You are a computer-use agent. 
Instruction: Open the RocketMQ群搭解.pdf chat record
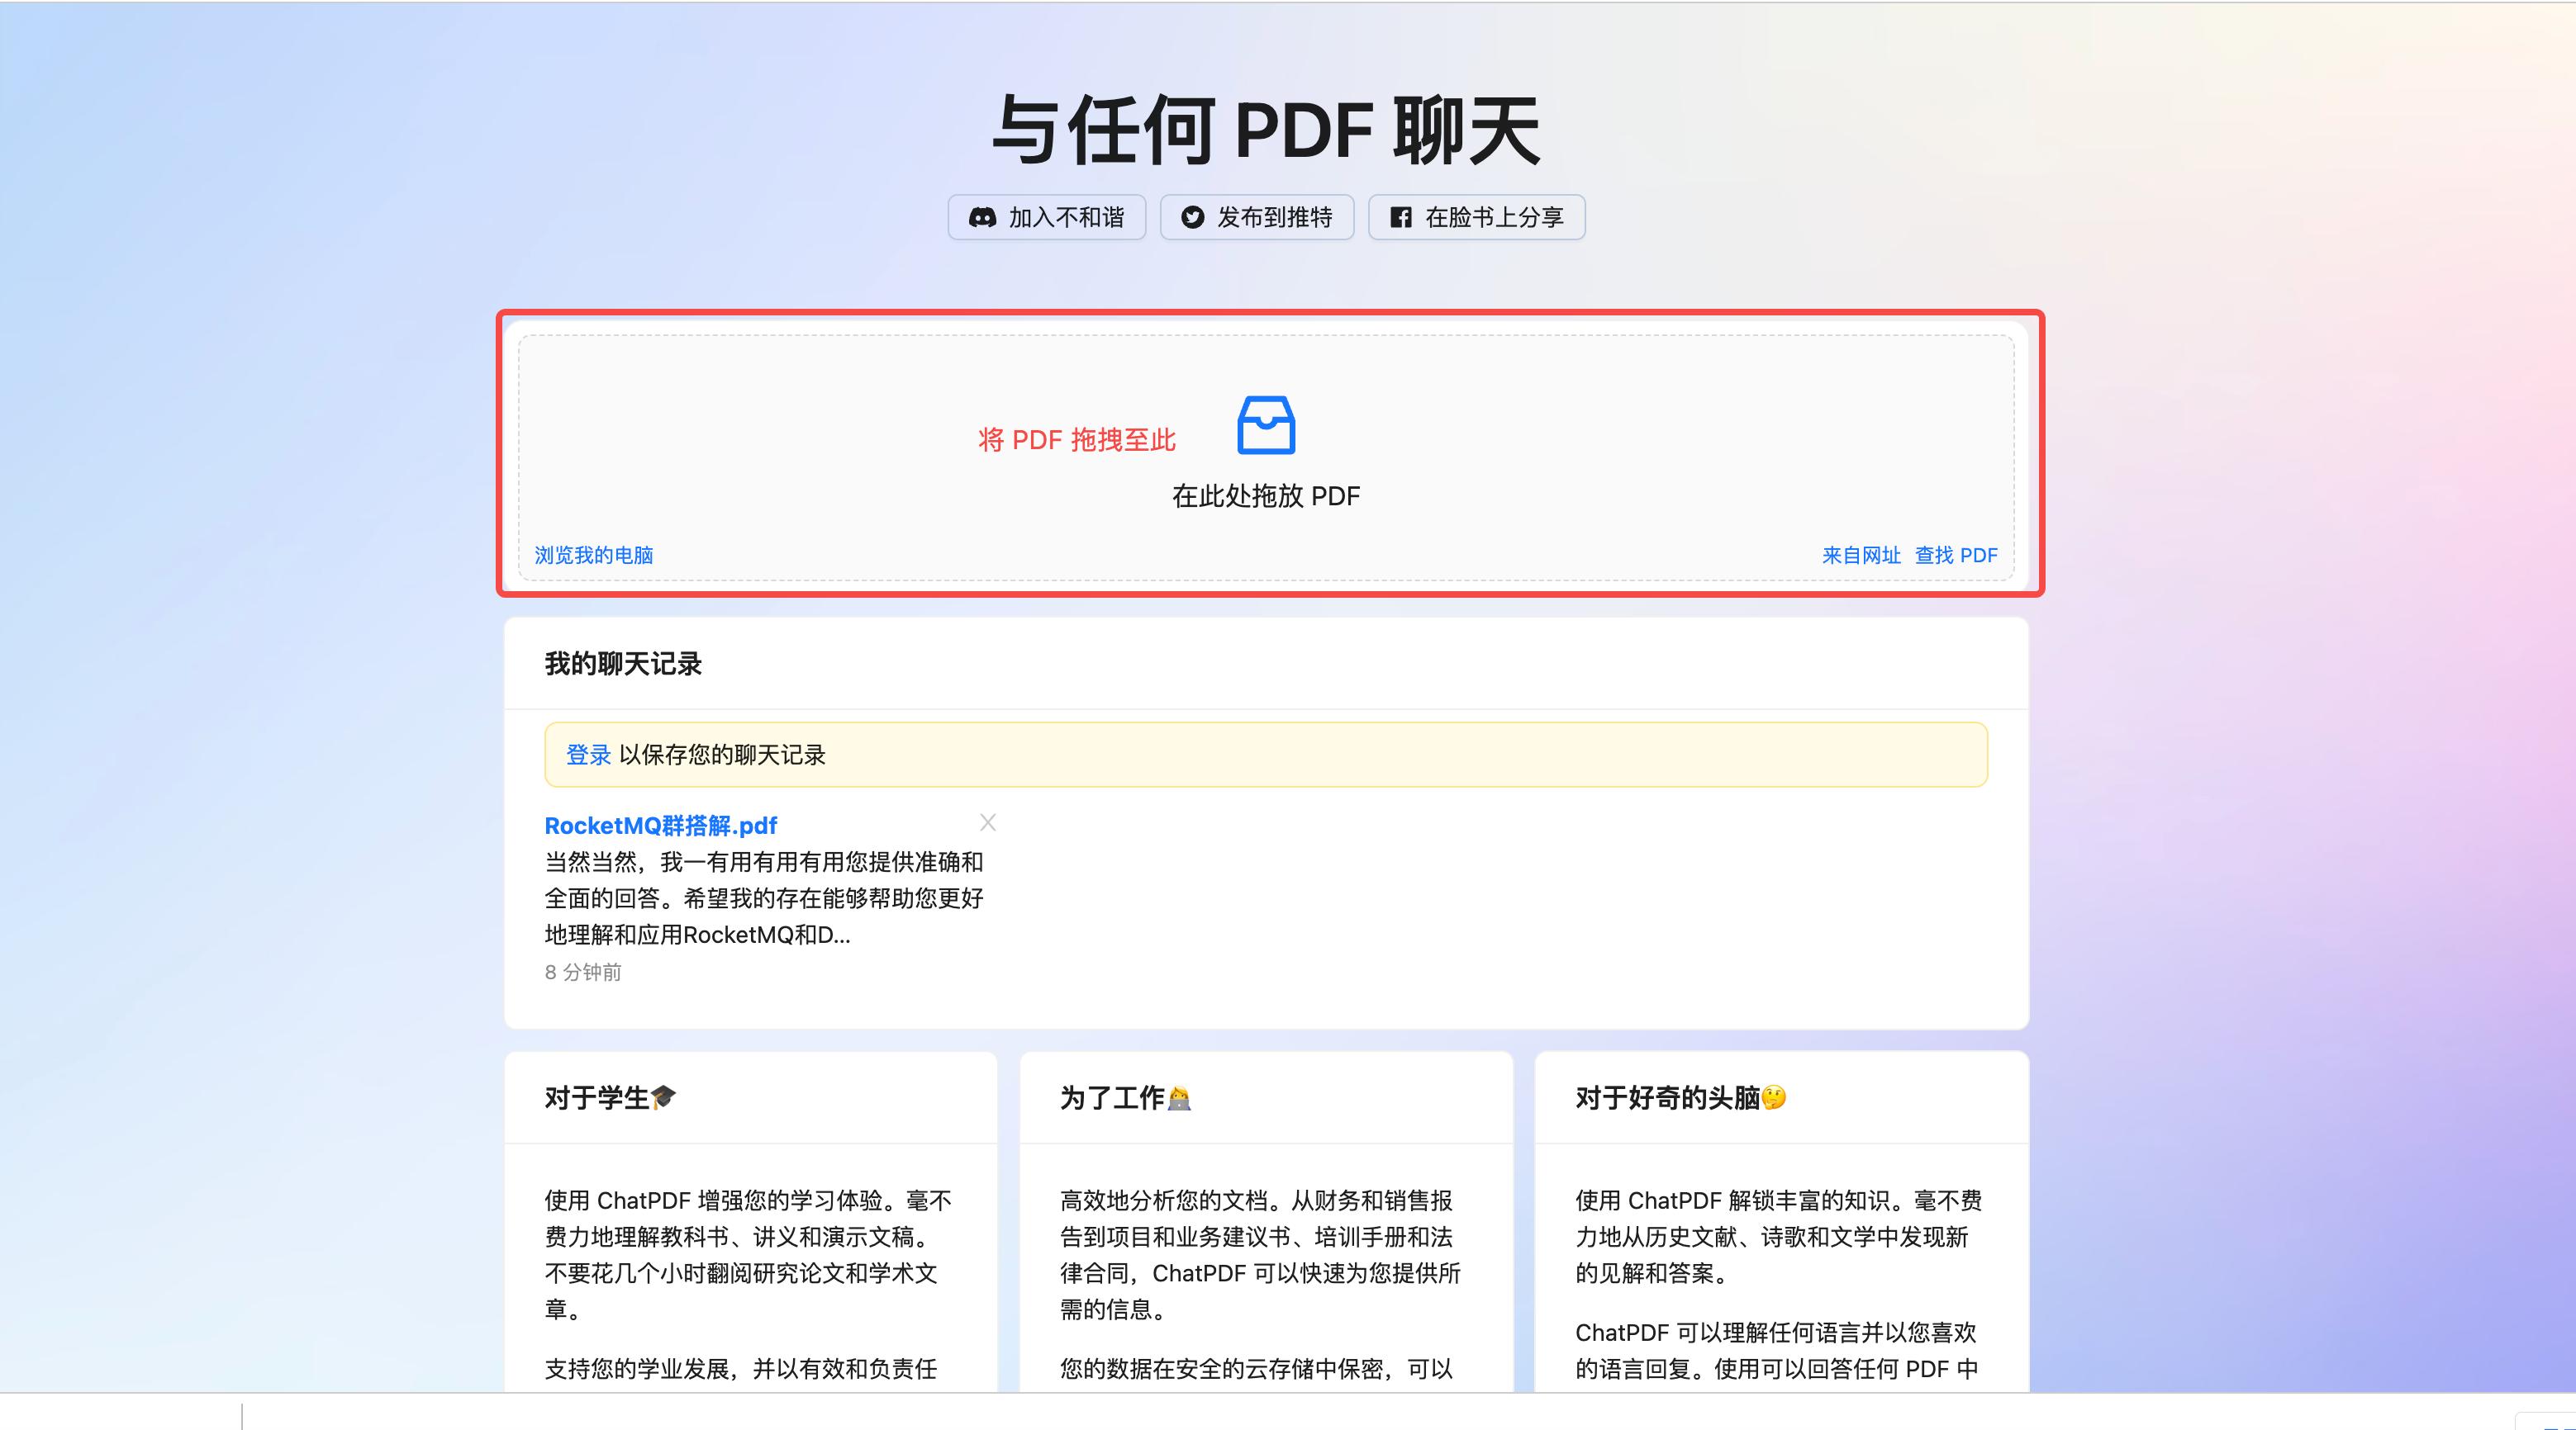(x=660, y=826)
